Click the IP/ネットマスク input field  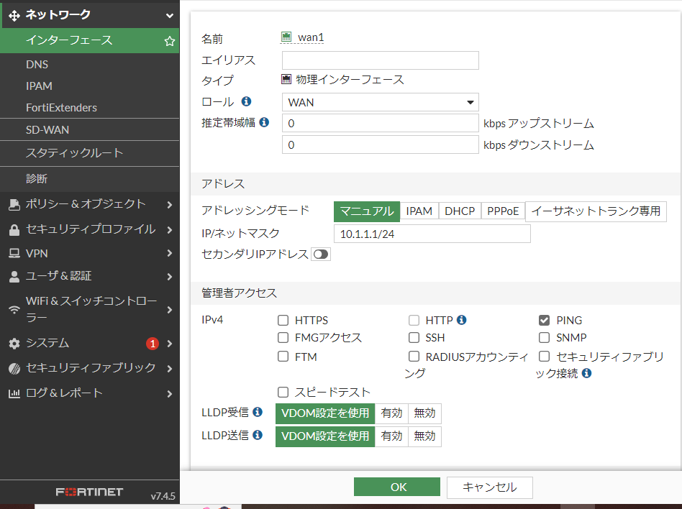click(432, 233)
